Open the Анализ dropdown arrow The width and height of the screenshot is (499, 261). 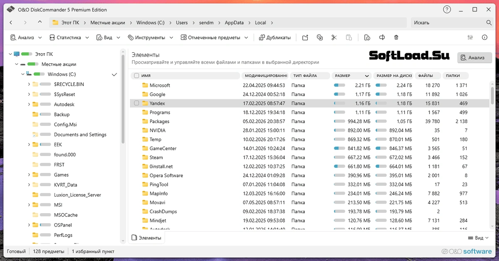point(40,37)
